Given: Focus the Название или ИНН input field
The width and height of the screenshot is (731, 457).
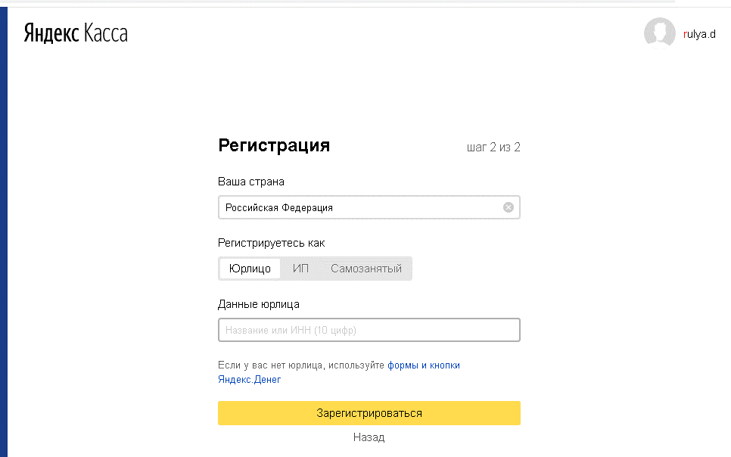Looking at the screenshot, I should pos(369,330).
